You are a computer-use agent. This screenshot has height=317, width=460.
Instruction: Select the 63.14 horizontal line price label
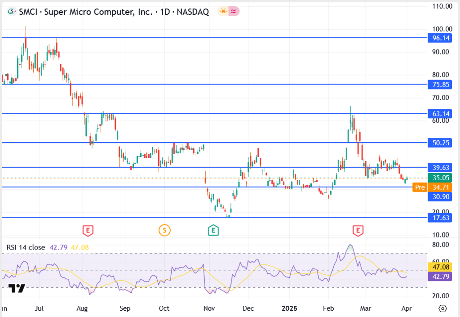[x=441, y=114]
